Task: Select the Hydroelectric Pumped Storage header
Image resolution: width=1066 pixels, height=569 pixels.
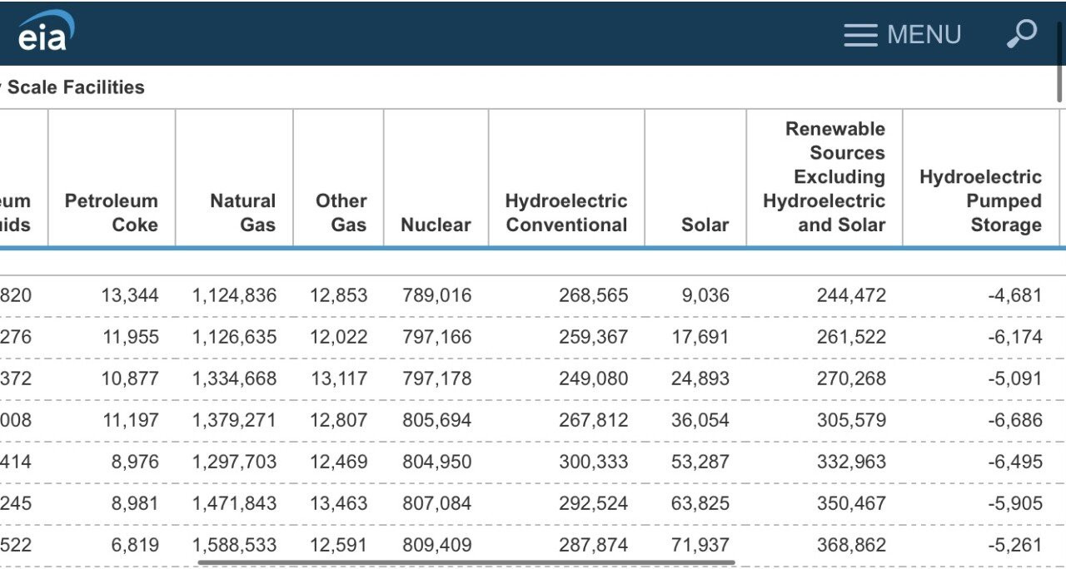Action: click(980, 200)
